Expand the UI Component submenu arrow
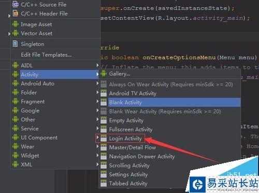The height and width of the screenshot is (193, 259). (x=97, y=137)
